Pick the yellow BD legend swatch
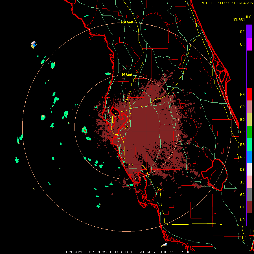The height and width of the screenshot is (254, 254). click(249, 120)
